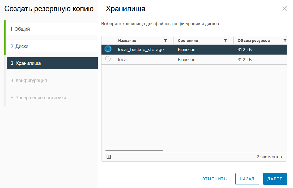This screenshot has height=188, width=293.
Task: Go to step 1 Общий
Action: pos(52,29)
